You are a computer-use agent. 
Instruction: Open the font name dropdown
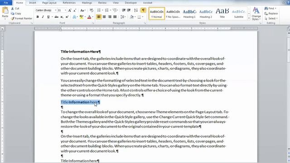[55, 10]
